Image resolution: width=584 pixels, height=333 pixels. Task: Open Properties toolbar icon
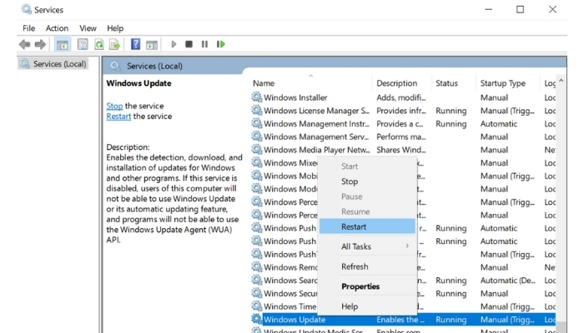click(83, 45)
